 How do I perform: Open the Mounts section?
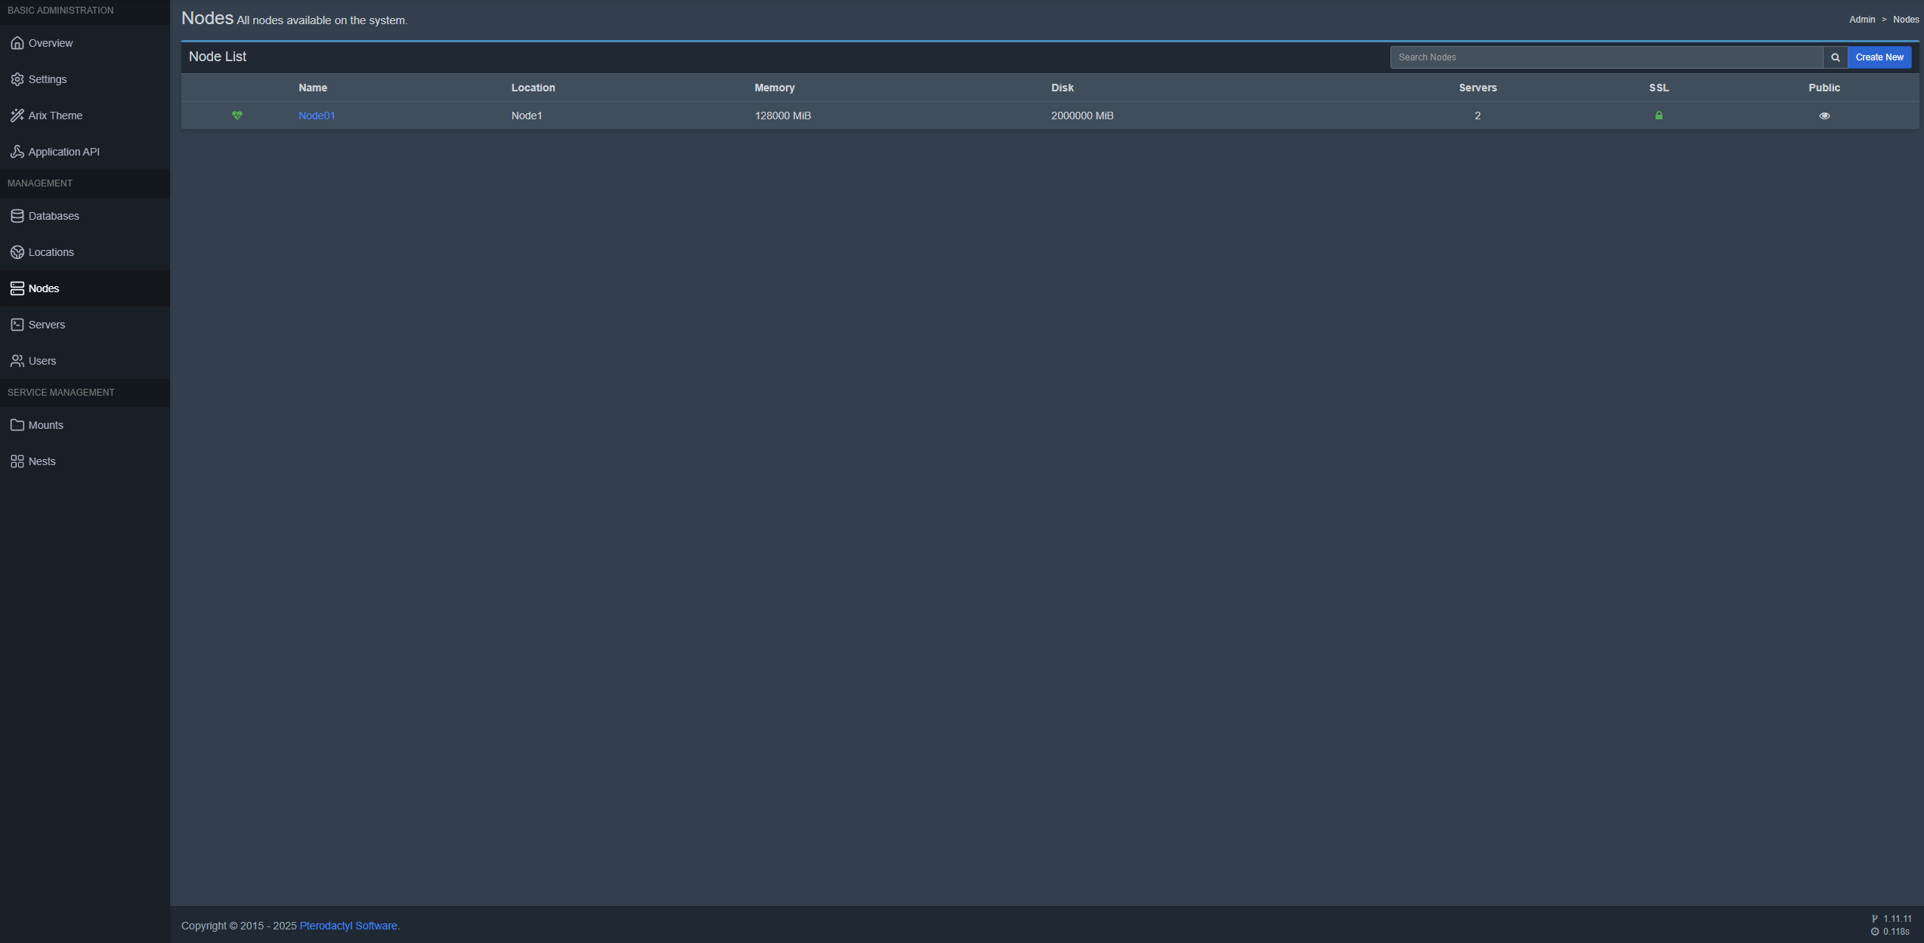click(85, 425)
